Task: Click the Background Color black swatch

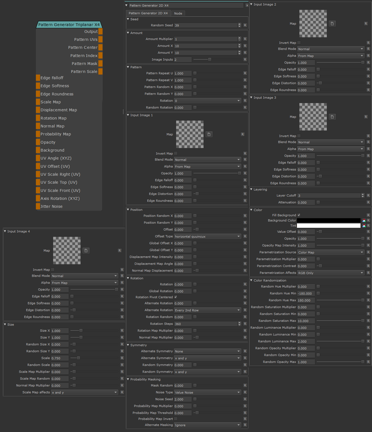Action: pos(329,220)
